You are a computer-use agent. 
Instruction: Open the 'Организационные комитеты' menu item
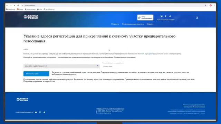pyautogui.click(x=133, y=24)
